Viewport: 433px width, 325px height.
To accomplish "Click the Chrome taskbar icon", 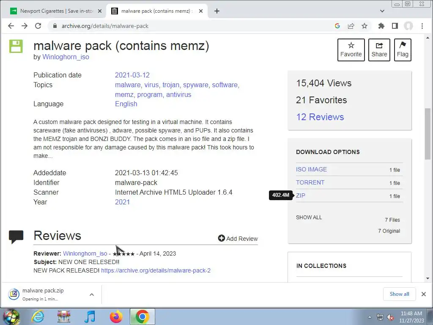I will tap(142, 317).
